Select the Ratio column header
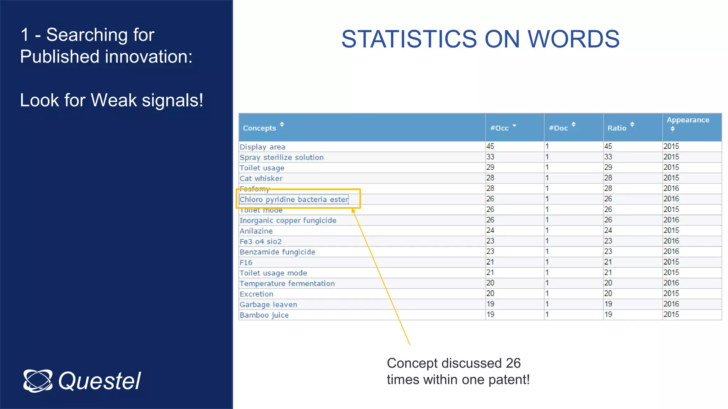The width and height of the screenshot is (728, 409). (633, 127)
